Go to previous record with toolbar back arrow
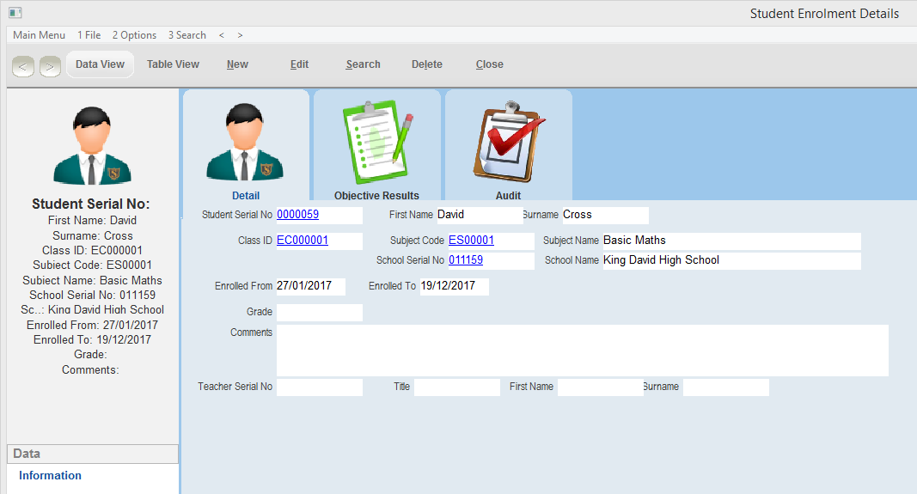Screen dimensions: 917x494 click(23, 65)
